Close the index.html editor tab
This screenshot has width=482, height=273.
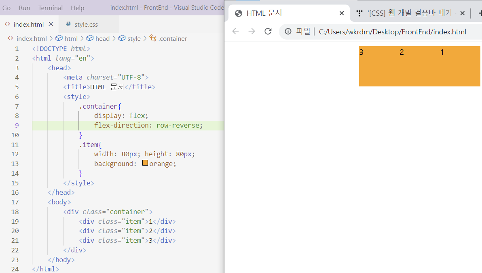pyautogui.click(x=51, y=24)
